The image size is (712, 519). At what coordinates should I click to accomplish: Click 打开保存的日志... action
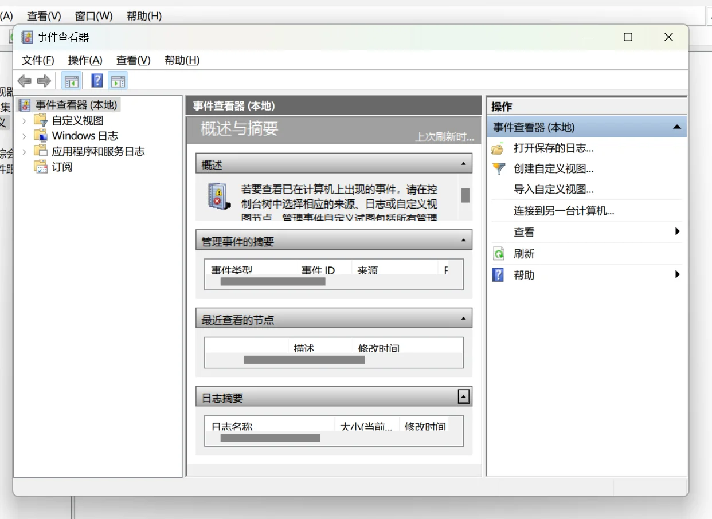[554, 148]
